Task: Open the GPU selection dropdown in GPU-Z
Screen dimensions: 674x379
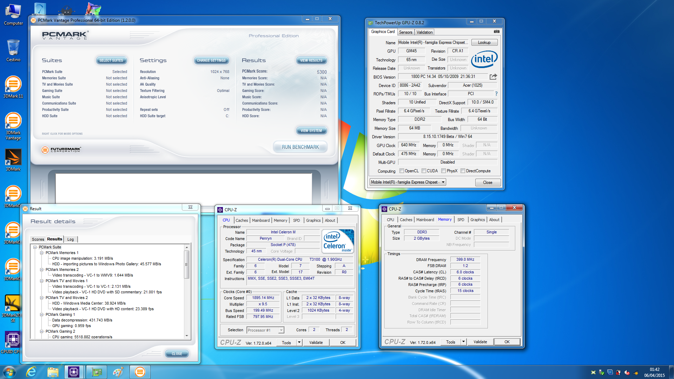Action: [408, 182]
